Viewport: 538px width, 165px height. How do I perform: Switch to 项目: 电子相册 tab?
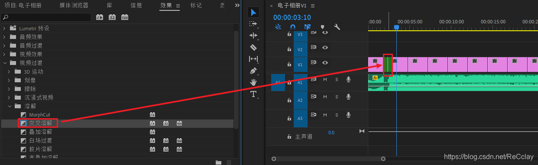(x=23, y=6)
